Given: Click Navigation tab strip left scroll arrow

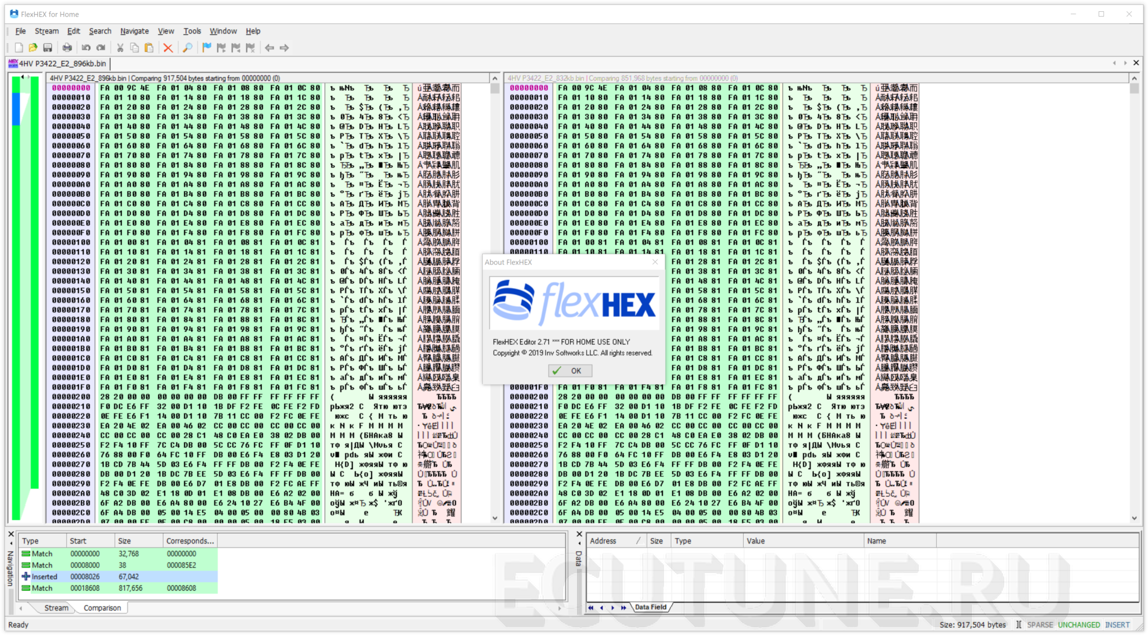Looking at the screenshot, I should 21,608.
